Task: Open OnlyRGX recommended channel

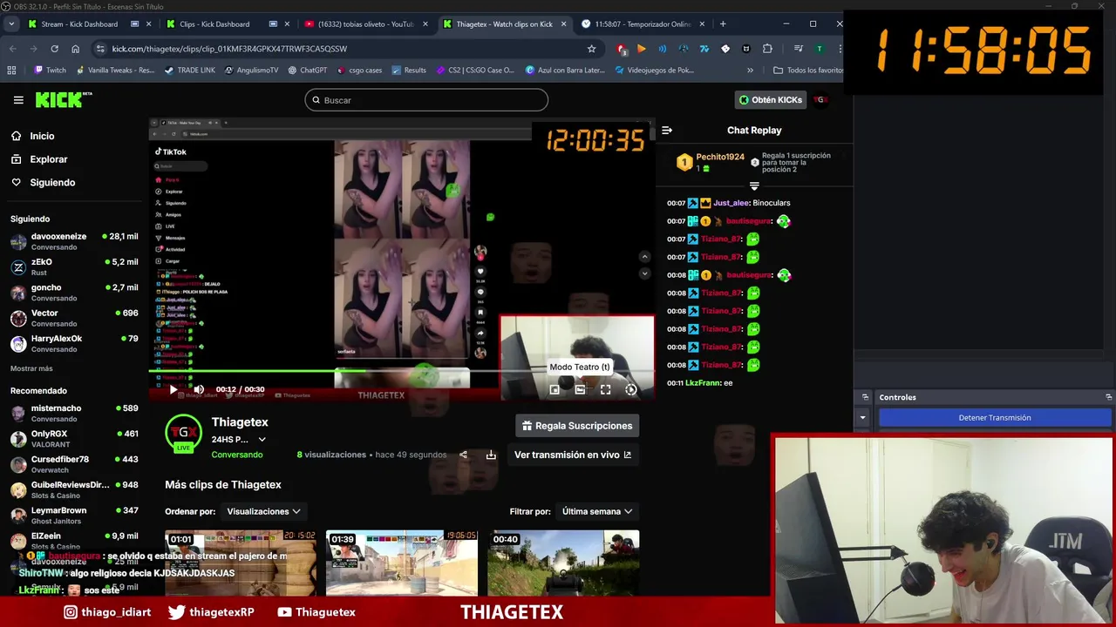Action: (74, 439)
